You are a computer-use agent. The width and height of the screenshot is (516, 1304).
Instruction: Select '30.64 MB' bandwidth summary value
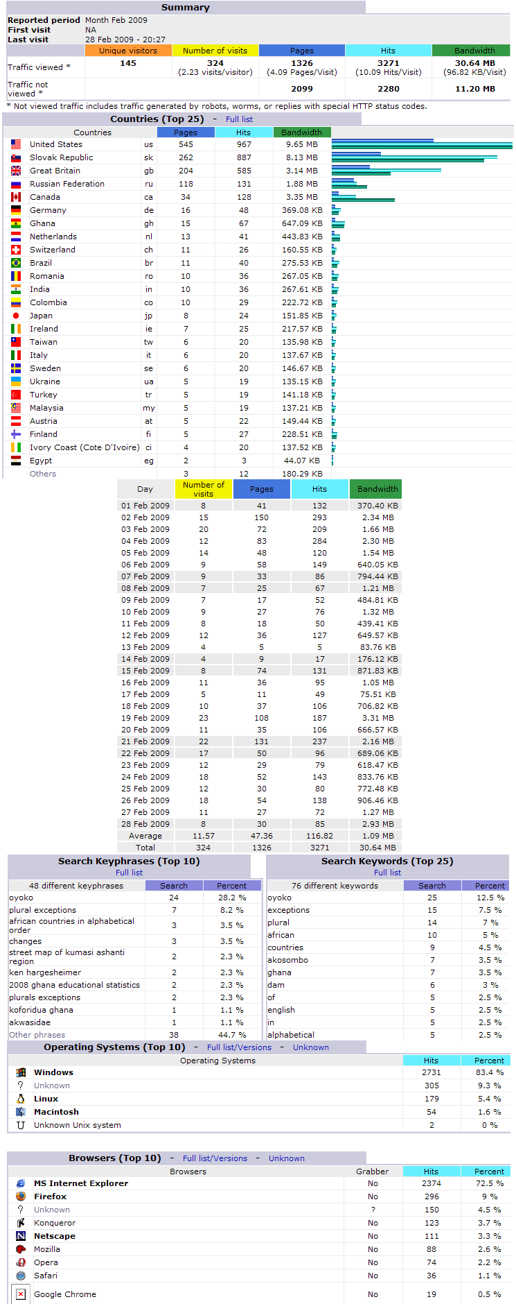click(475, 63)
